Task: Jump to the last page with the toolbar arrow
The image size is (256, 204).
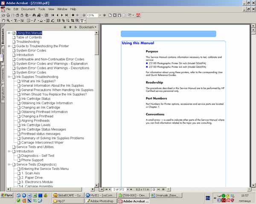Action: click(67, 15)
